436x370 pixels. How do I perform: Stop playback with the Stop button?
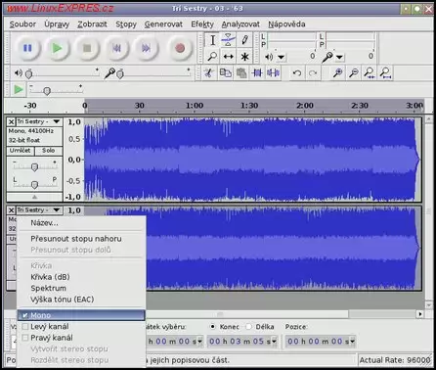87,48
